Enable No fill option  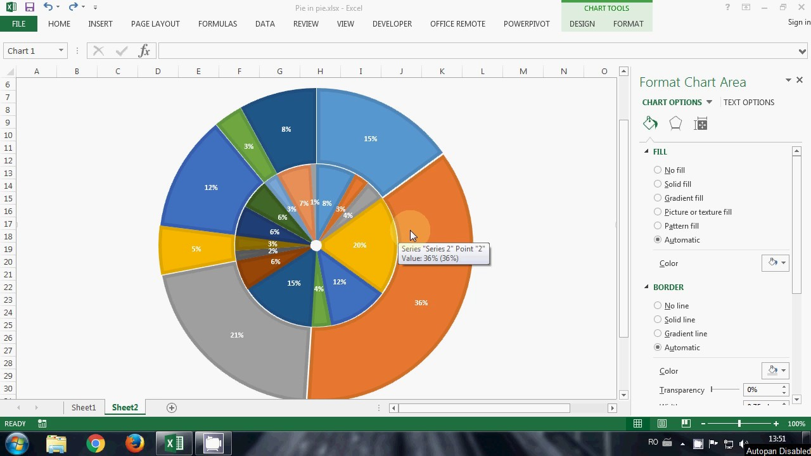click(x=658, y=170)
